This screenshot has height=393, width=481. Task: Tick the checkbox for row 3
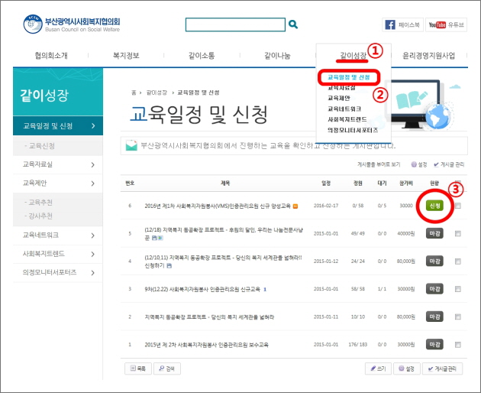458,289
